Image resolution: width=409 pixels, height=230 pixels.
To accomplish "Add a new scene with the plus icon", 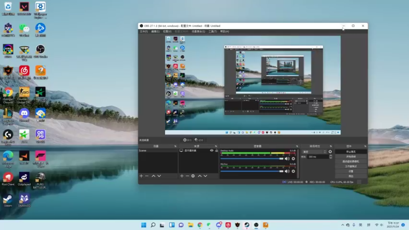I will pyautogui.click(x=141, y=176).
